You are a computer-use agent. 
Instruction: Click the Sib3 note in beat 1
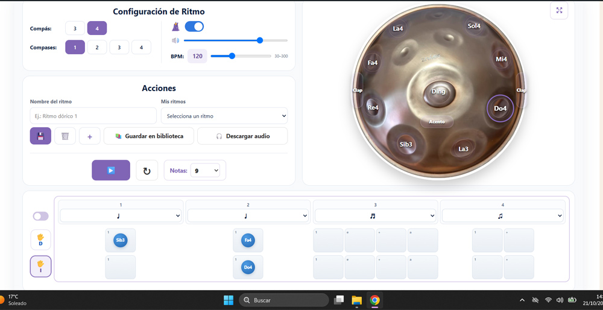pyautogui.click(x=121, y=241)
